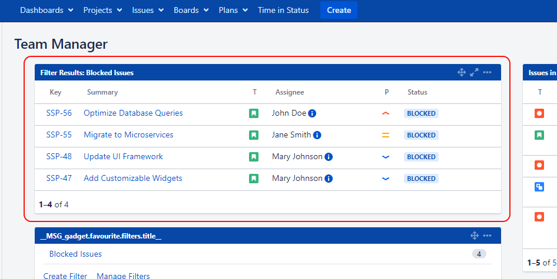Click the Create button
Image resolution: width=557 pixels, height=279 pixels.
[339, 11]
